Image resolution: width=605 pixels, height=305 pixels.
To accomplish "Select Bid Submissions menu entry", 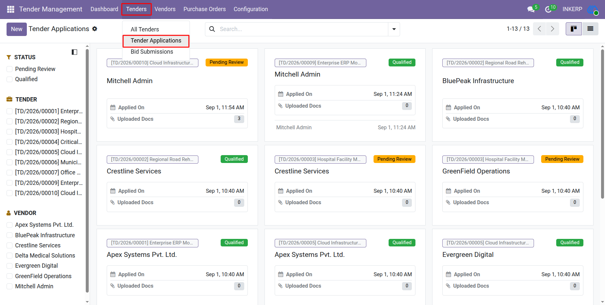I will [152, 52].
